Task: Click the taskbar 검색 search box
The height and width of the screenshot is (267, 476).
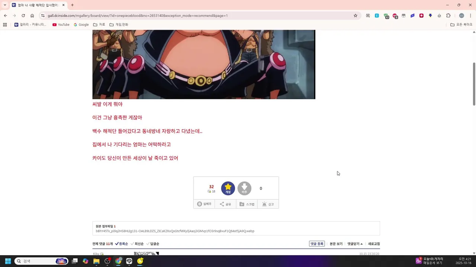Action: [41, 261]
